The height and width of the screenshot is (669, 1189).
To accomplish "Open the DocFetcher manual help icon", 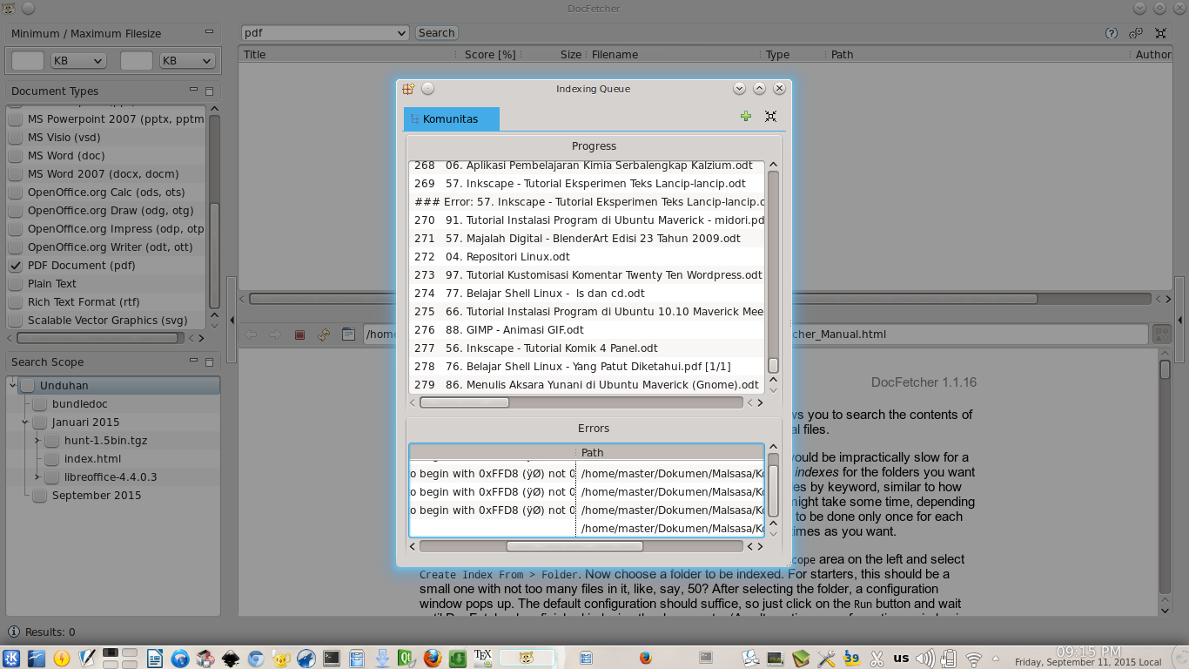I will pos(1112,33).
